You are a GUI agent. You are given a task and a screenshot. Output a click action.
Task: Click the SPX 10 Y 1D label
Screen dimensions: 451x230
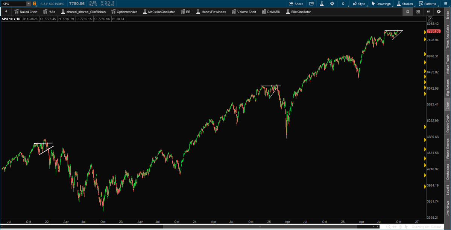(x=11, y=19)
